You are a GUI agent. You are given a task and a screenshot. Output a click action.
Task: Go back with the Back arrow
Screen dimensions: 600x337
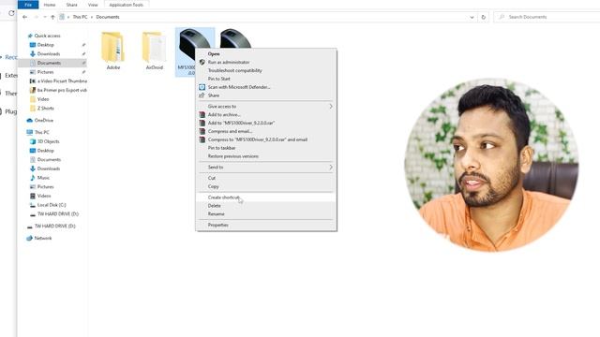[25, 17]
